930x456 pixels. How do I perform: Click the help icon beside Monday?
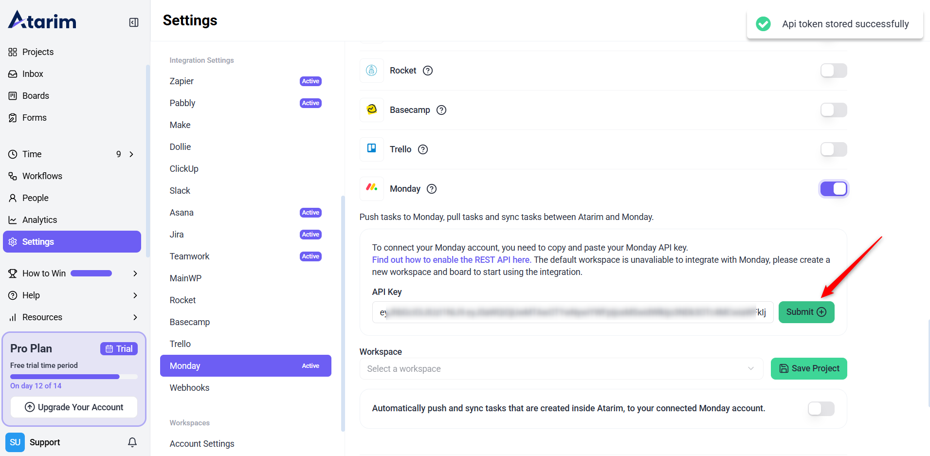432,189
